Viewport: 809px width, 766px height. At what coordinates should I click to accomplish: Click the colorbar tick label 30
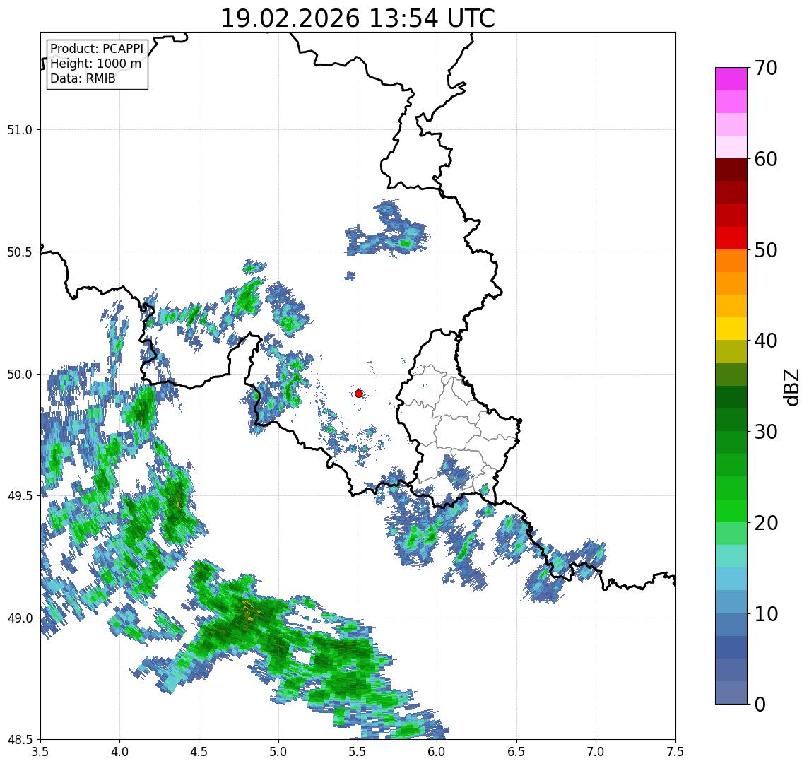pos(765,432)
